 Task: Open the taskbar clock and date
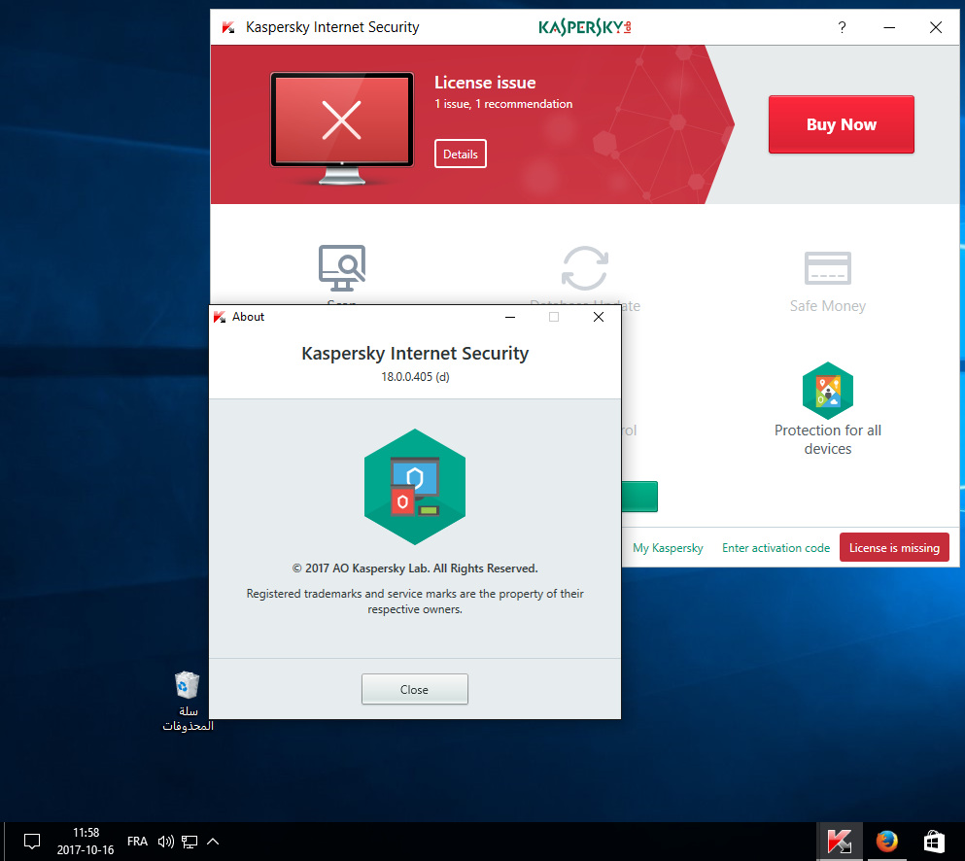tap(86, 842)
